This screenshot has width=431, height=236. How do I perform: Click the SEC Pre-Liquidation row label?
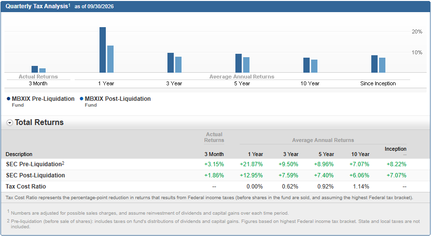(x=34, y=164)
